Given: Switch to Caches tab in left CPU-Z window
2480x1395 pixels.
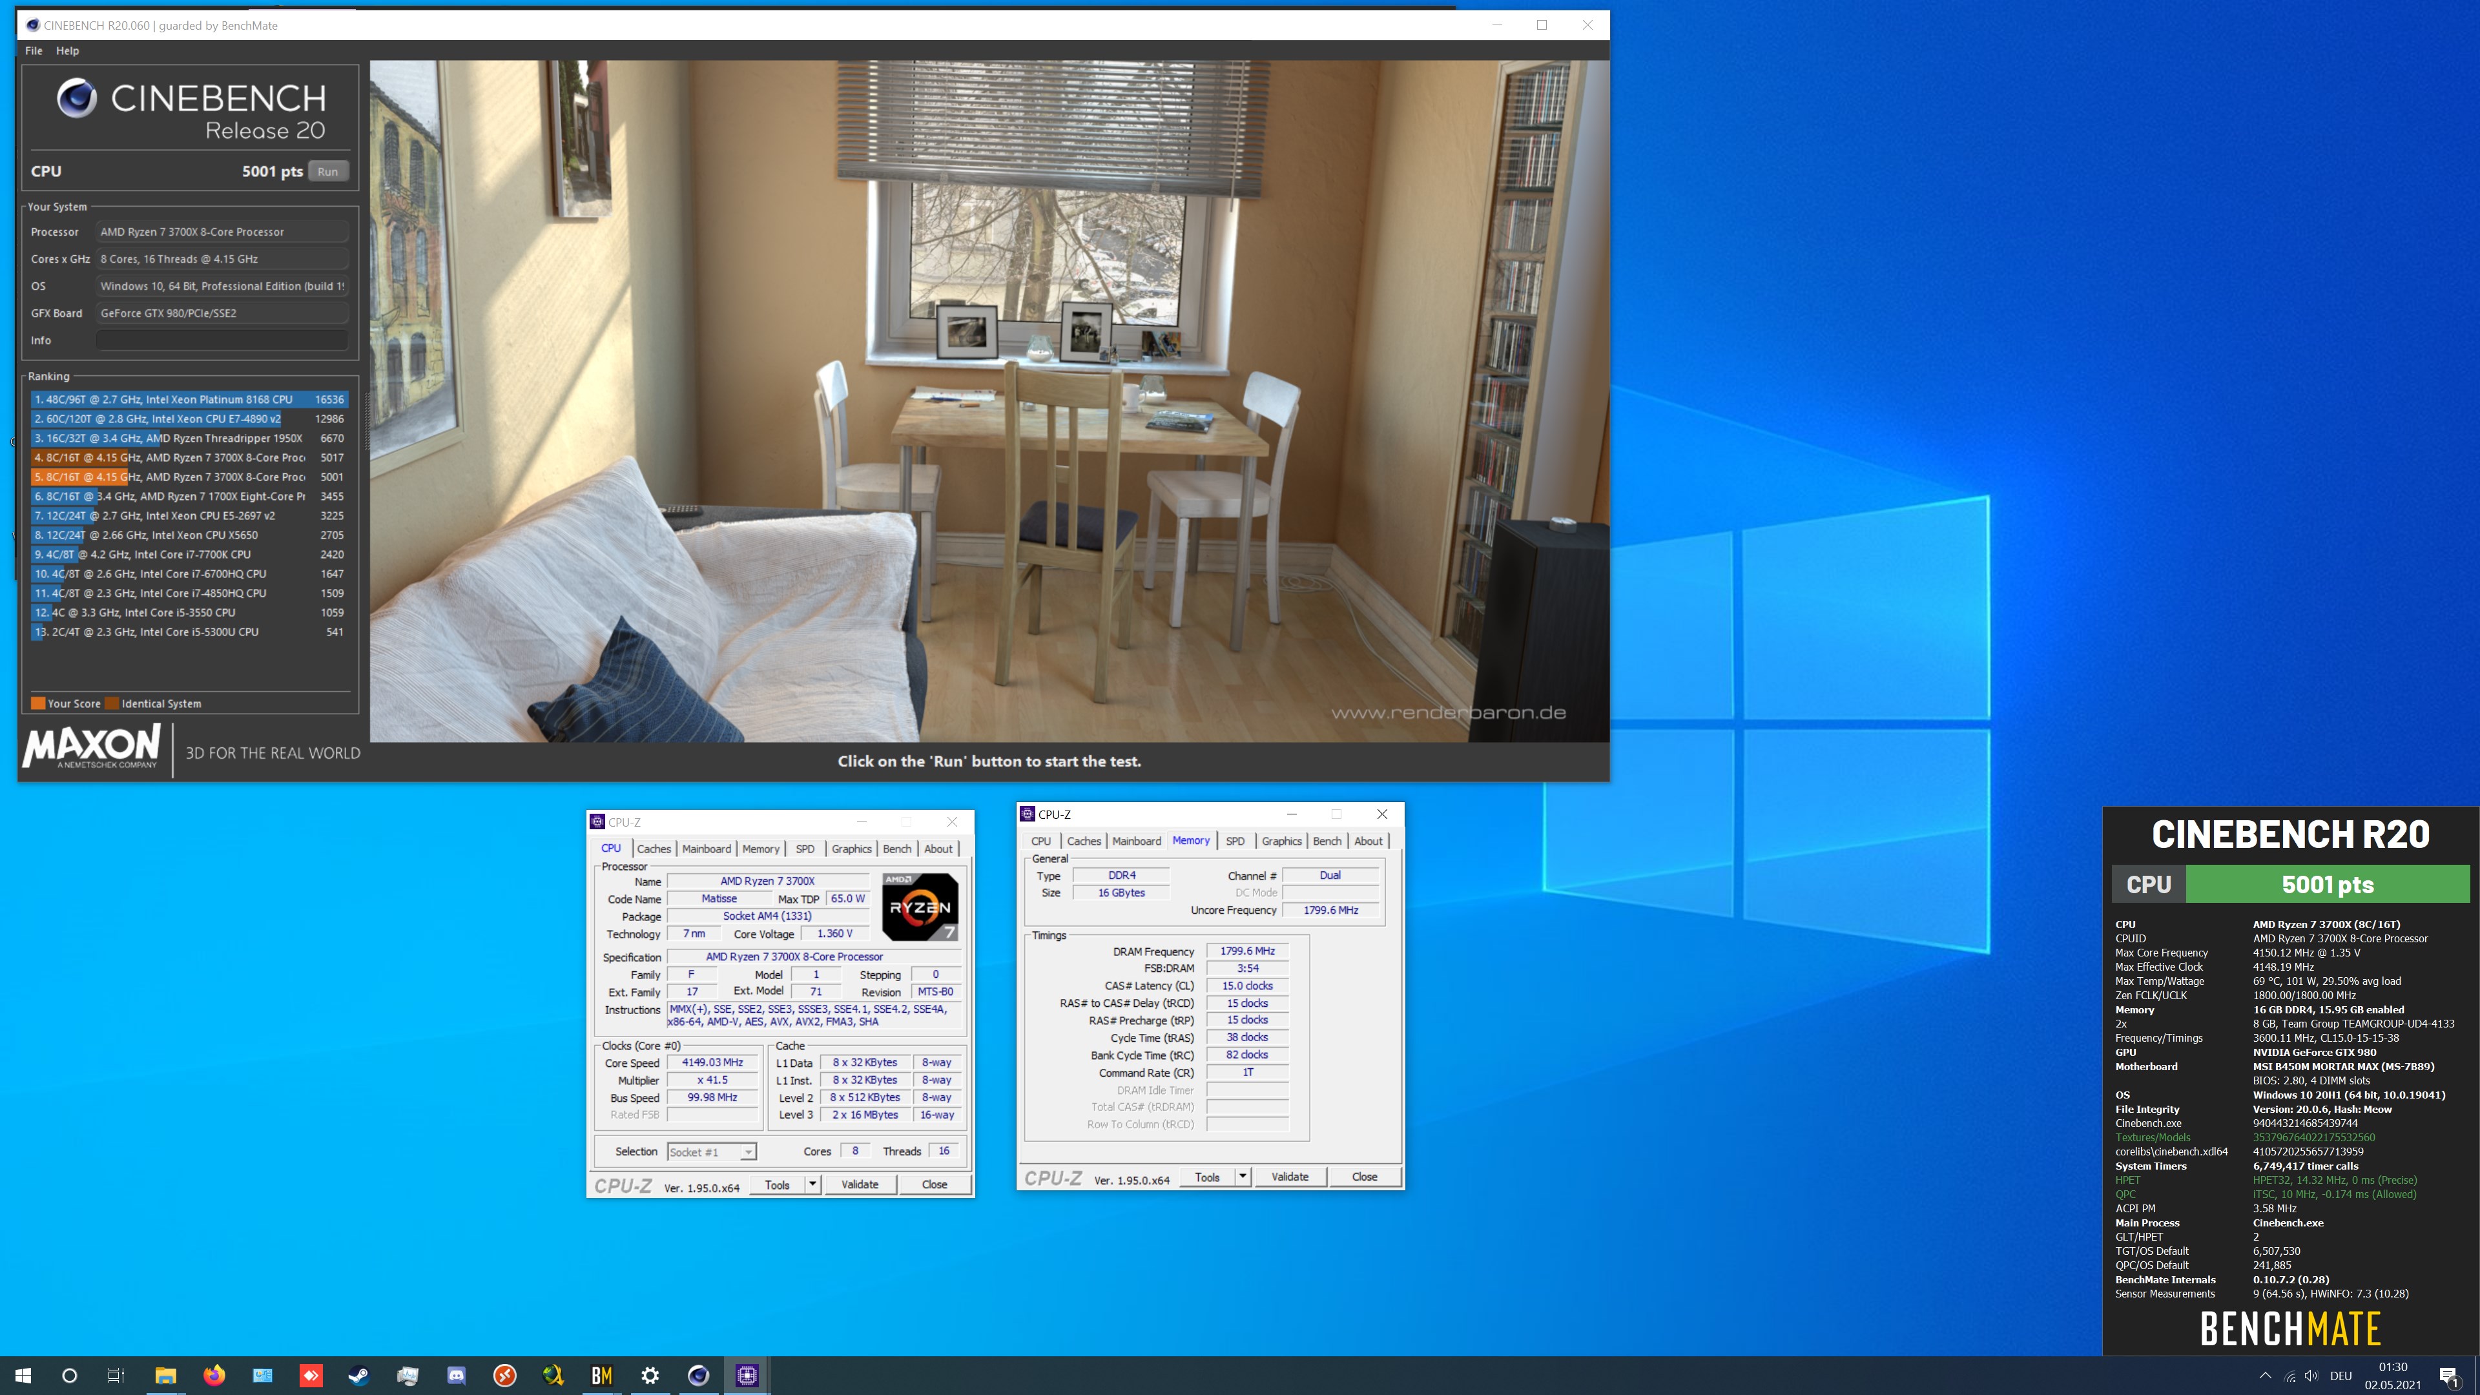Looking at the screenshot, I should click(x=654, y=848).
